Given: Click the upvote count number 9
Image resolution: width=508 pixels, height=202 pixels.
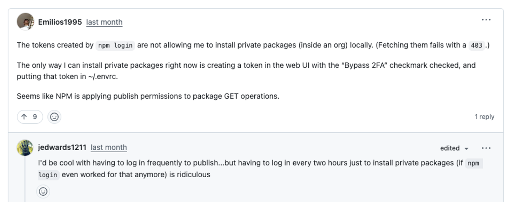Looking at the screenshot, I should point(35,117).
